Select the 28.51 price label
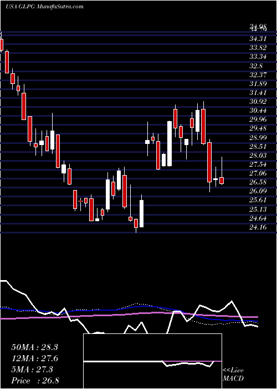Image resolution: width=277 pixels, height=389 pixels. (x=258, y=146)
